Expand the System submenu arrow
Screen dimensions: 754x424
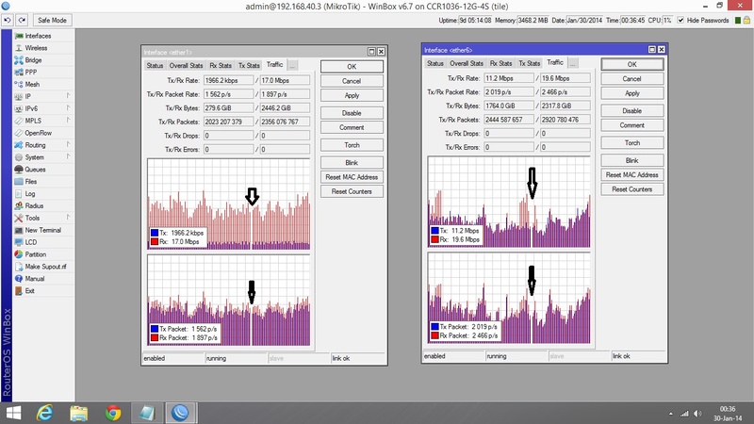click(68, 156)
